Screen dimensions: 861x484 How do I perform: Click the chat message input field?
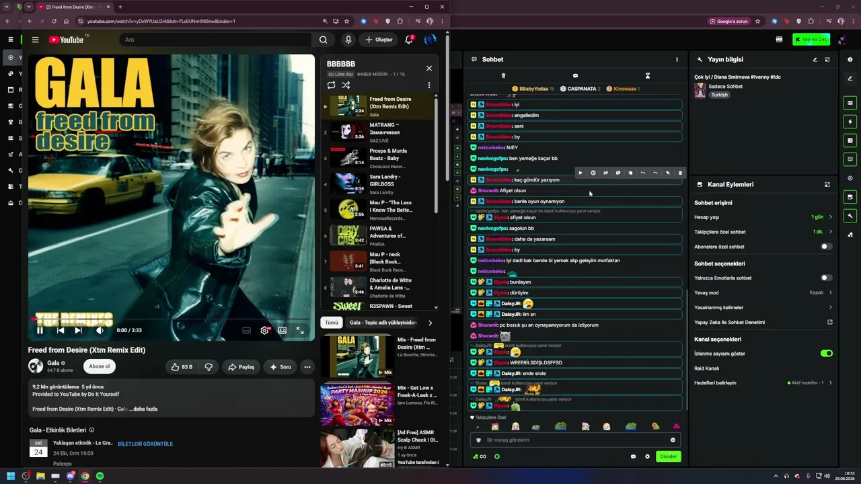[576, 440]
